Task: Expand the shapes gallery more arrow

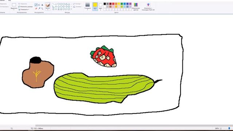Action: 71,9
